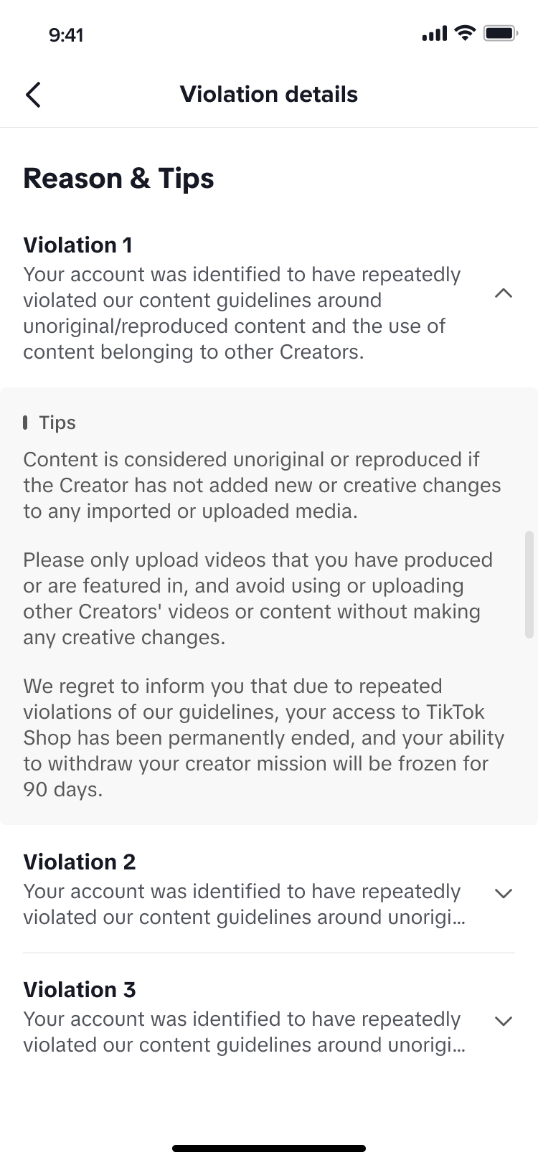
Task: Open the Violation 3 heading
Action: (80, 989)
